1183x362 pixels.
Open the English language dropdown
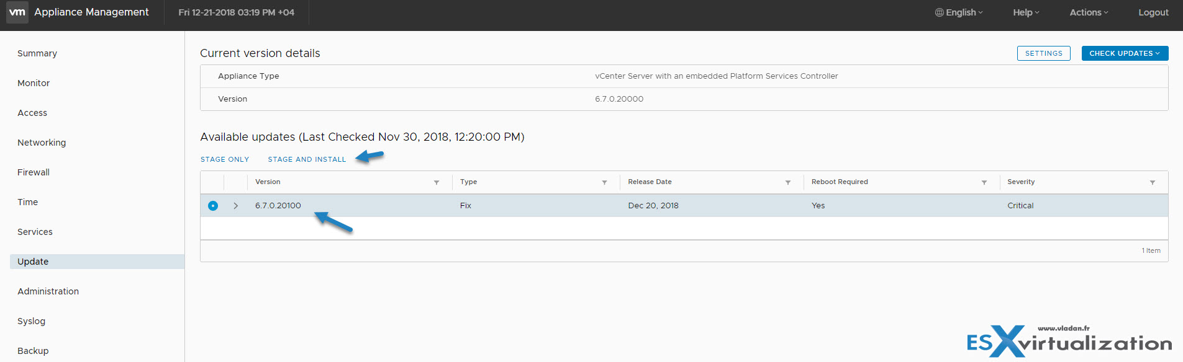coord(959,12)
